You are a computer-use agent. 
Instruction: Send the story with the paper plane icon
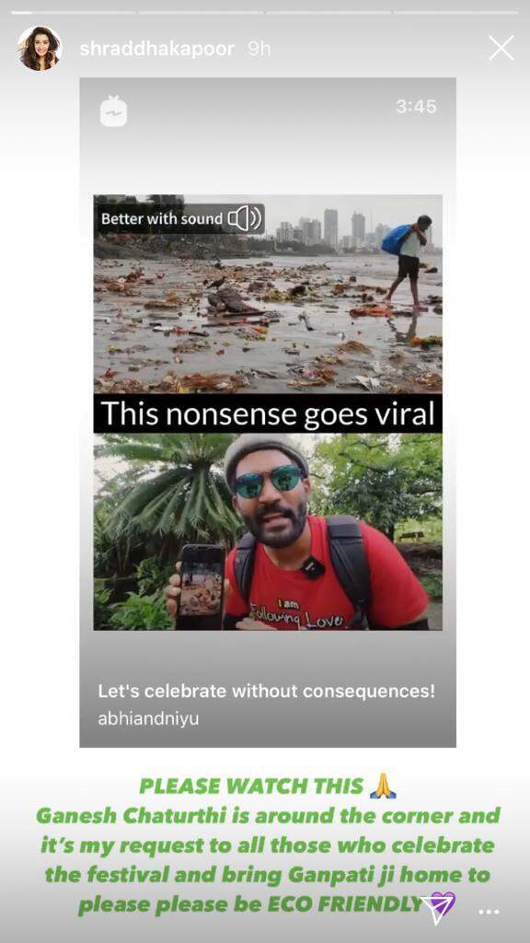437,908
